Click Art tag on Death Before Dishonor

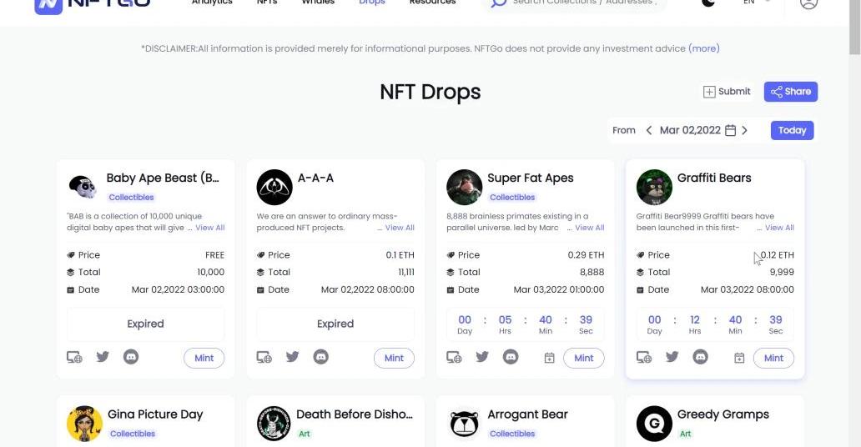point(305,434)
